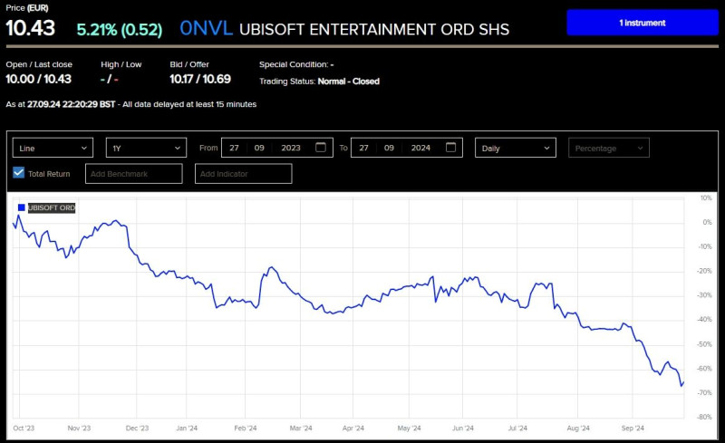Click the UBISOFT ENTERTAINMENT ORD SHS title

[374, 30]
